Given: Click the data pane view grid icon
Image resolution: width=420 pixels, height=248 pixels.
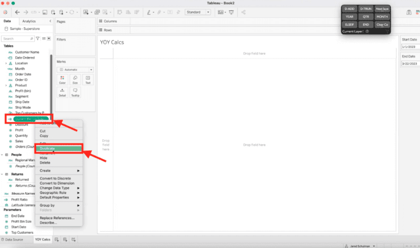Looking at the screenshot, I should [x=44, y=39].
